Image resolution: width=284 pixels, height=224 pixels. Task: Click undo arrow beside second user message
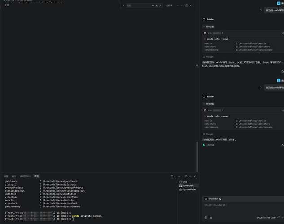coord(261,87)
